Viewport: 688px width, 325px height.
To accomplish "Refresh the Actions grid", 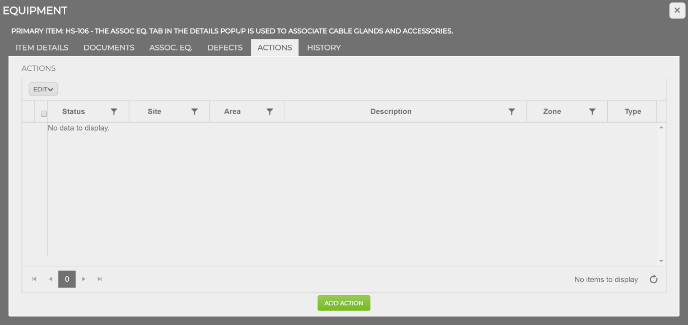I will (654, 279).
